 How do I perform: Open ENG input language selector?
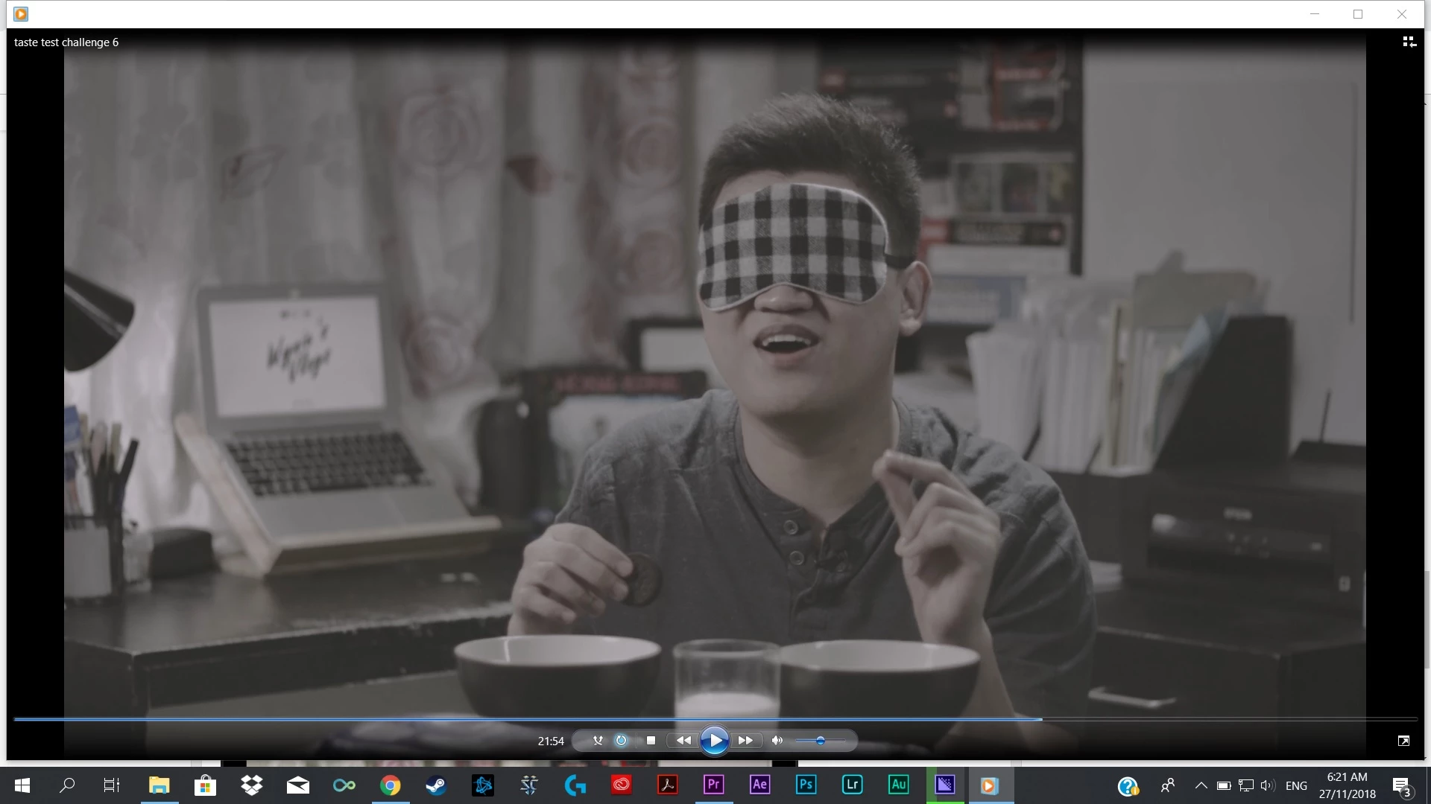point(1296,785)
